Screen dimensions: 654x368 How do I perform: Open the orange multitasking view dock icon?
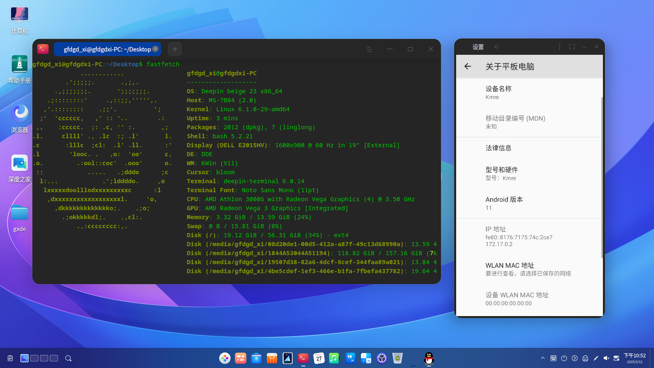[x=240, y=358]
